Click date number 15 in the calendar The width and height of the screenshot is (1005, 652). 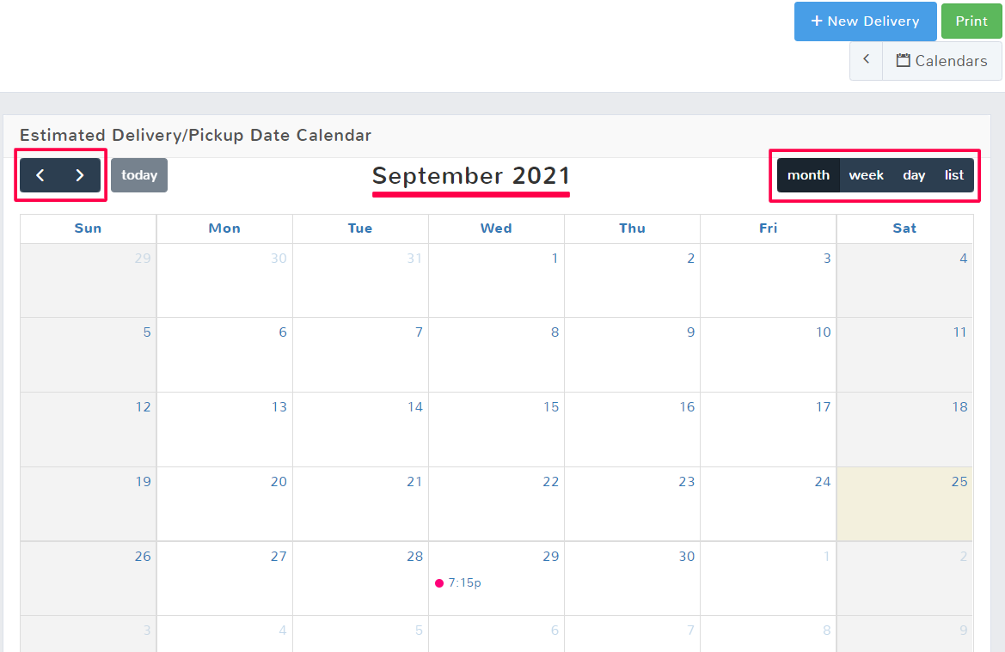(x=551, y=407)
